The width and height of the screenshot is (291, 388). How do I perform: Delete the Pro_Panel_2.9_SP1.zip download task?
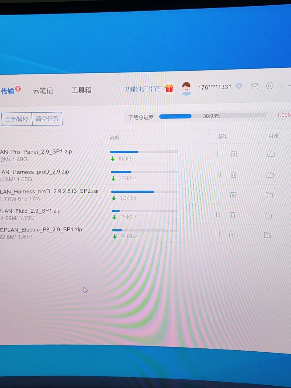pyautogui.click(x=234, y=154)
